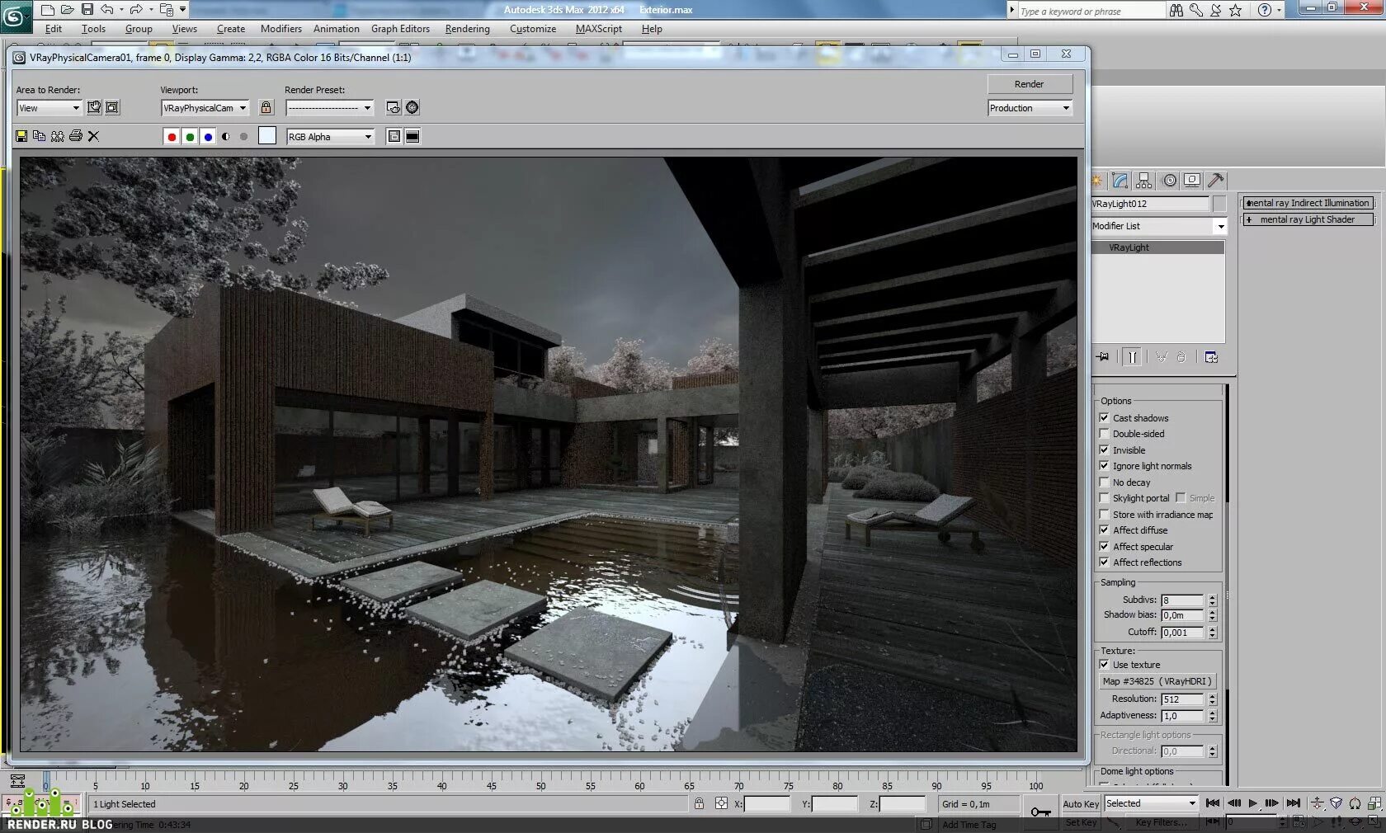This screenshot has width=1386, height=833.
Task: Switch to the Hierarchy command panel tab
Action: tap(1143, 181)
